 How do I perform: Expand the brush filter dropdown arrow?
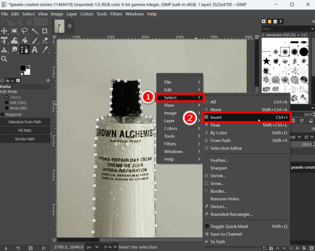pyautogui.click(x=312, y=29)
